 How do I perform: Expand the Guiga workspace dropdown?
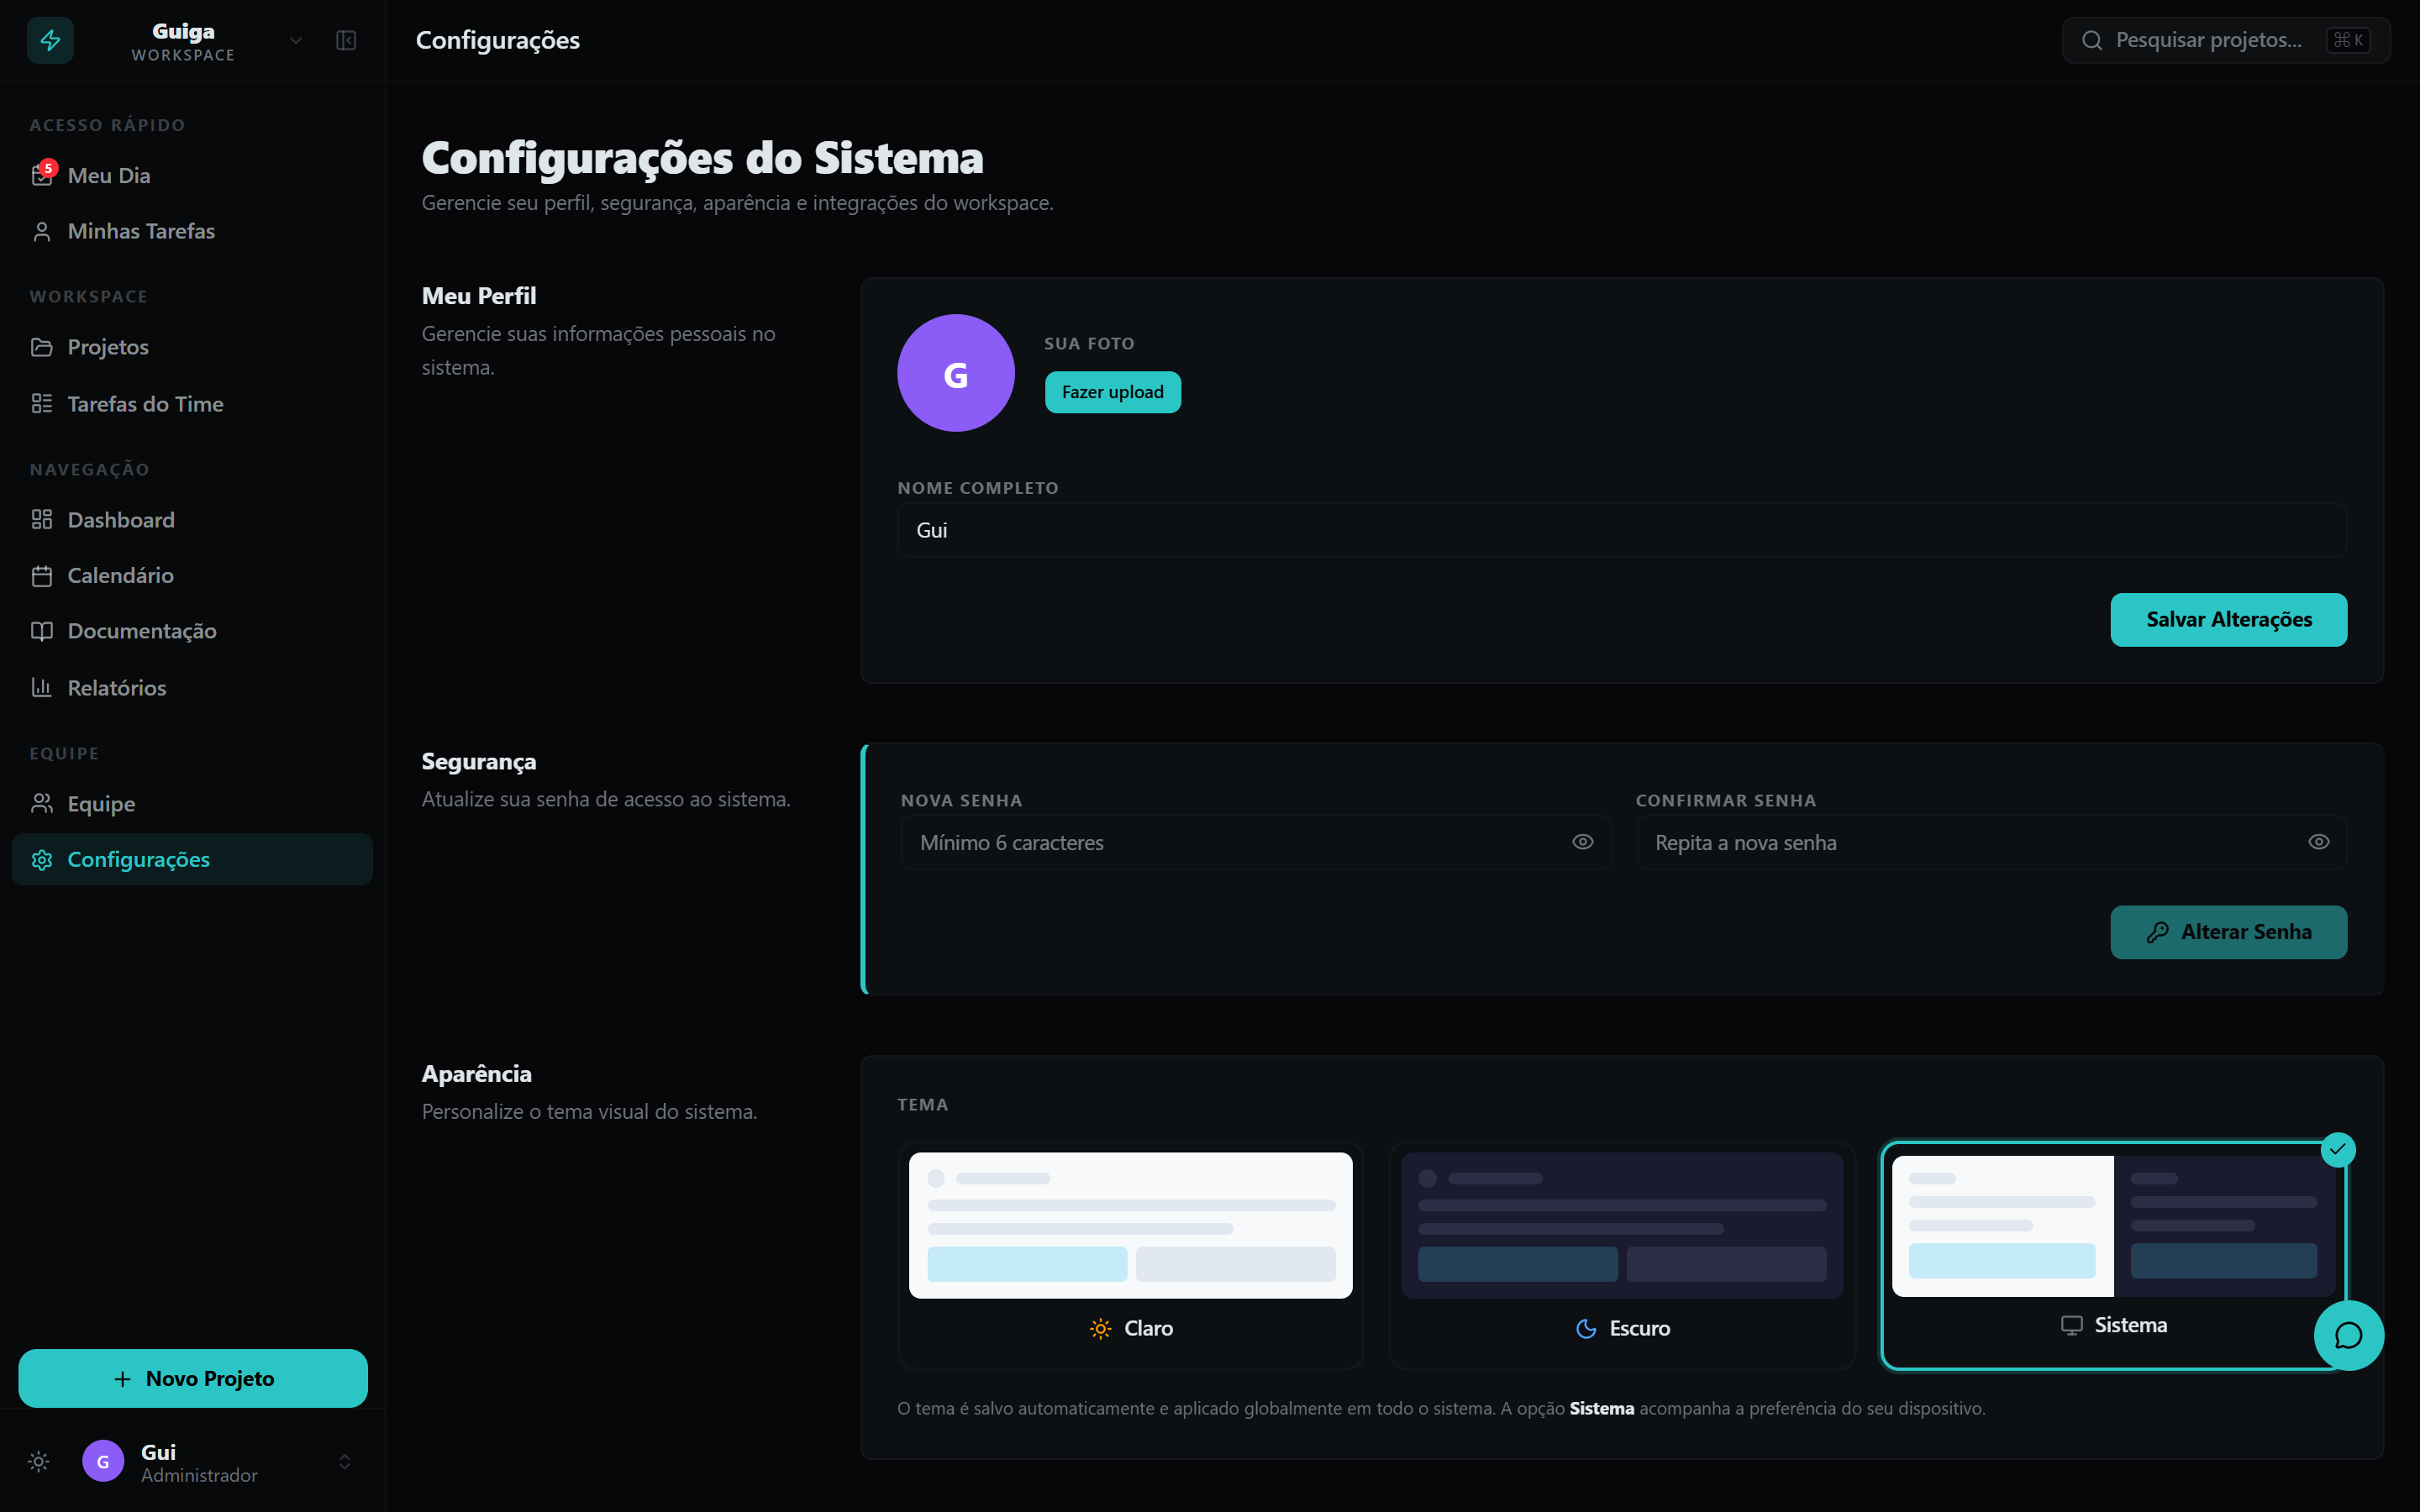tap(295, 40)
